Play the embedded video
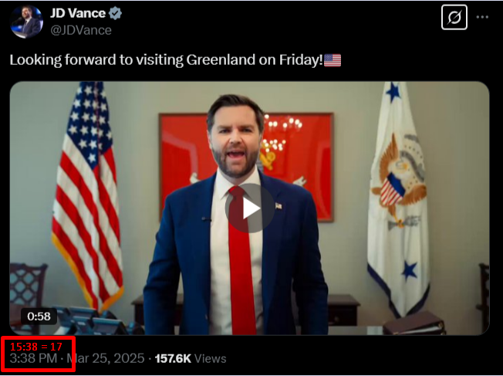The image size is (503, 376). tap(250, 208)
